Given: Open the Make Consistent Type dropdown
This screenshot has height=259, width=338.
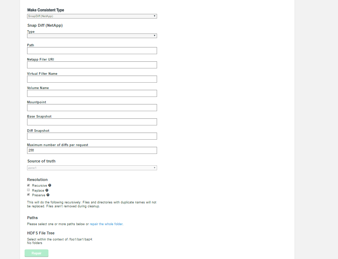Looking at the screenshot, I should [92, 16].
